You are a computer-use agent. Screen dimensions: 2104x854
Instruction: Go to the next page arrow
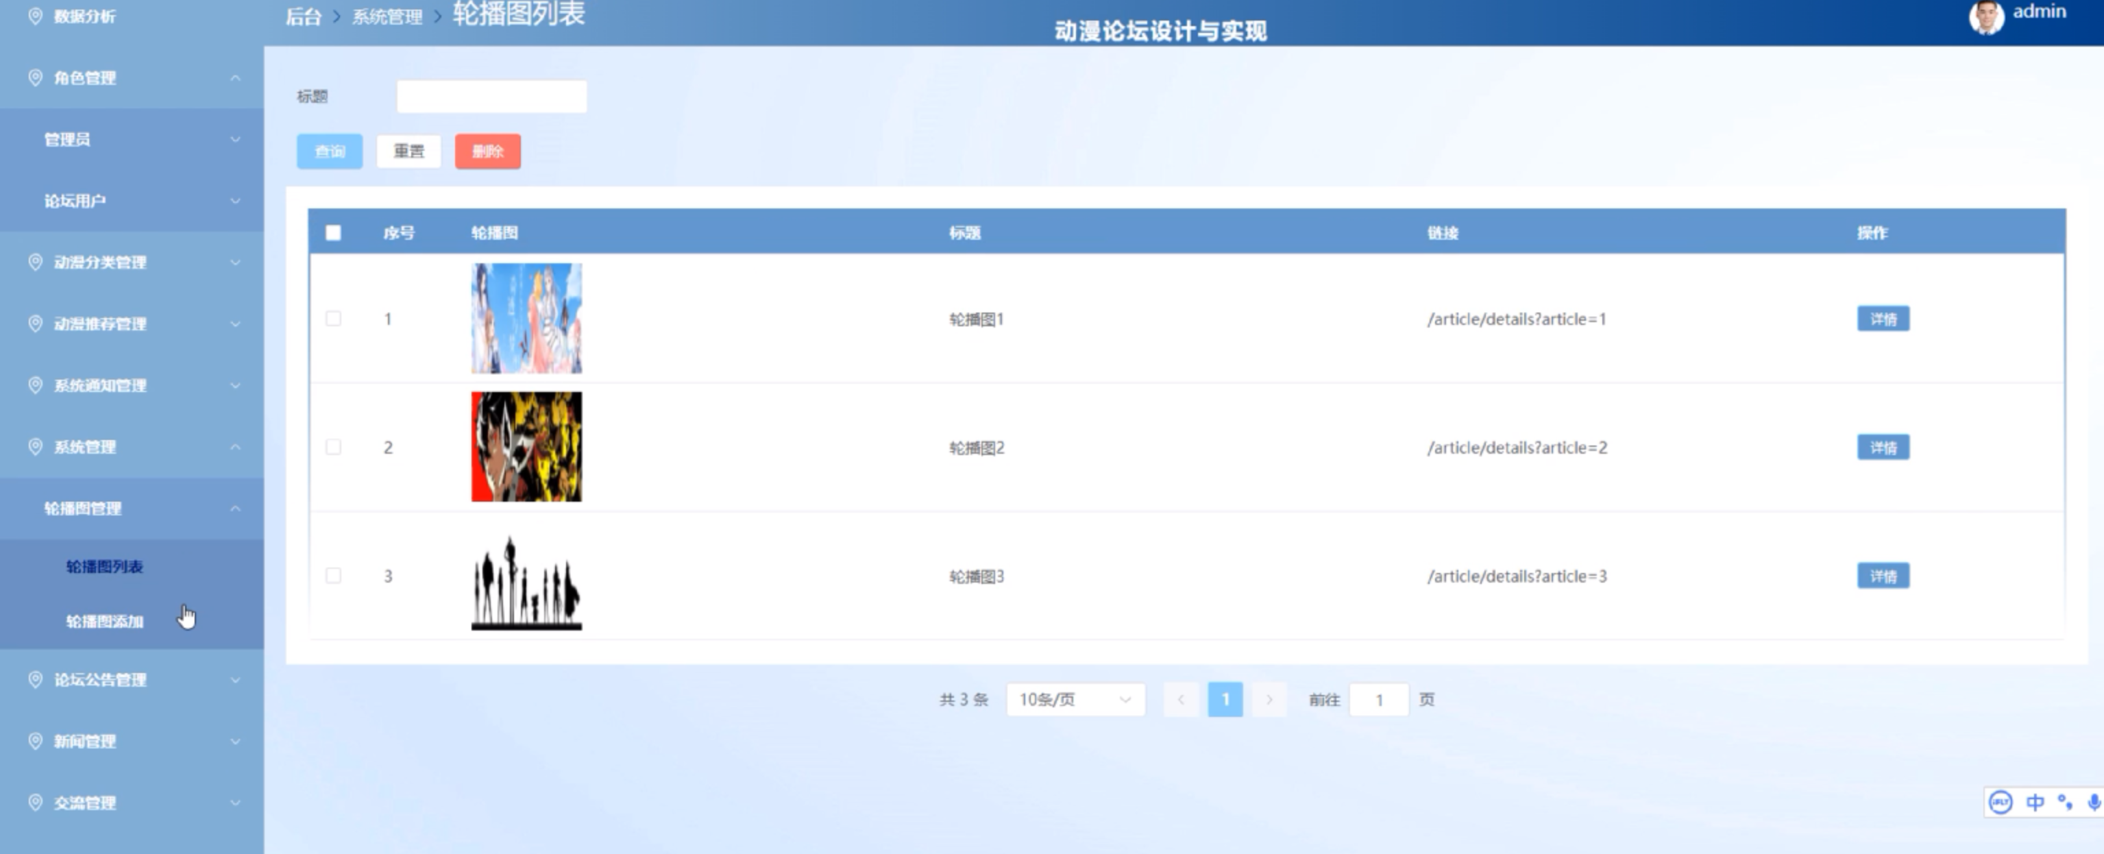coord(1269,700)
